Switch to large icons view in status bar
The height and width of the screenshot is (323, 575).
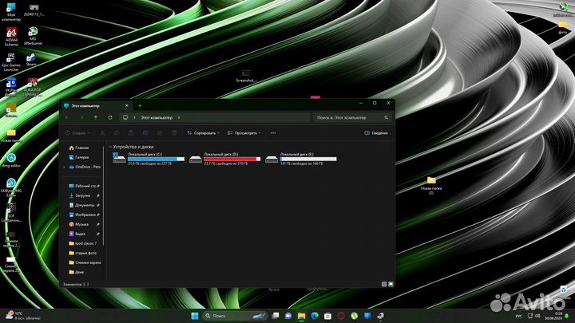click(391, 284)
